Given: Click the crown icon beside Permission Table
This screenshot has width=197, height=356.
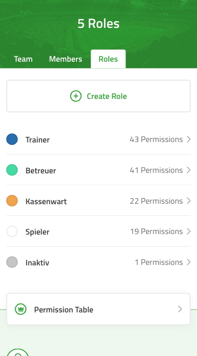Looking at the screenshot, I should coord(21,309).
